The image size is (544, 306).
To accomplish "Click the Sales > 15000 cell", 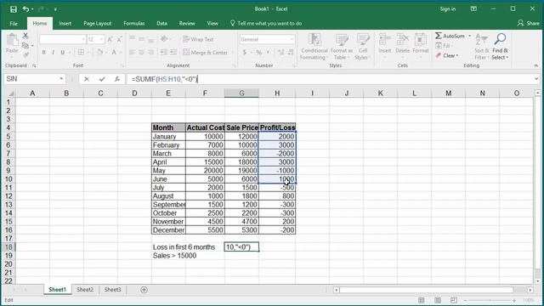I will (x=174, y=256).
